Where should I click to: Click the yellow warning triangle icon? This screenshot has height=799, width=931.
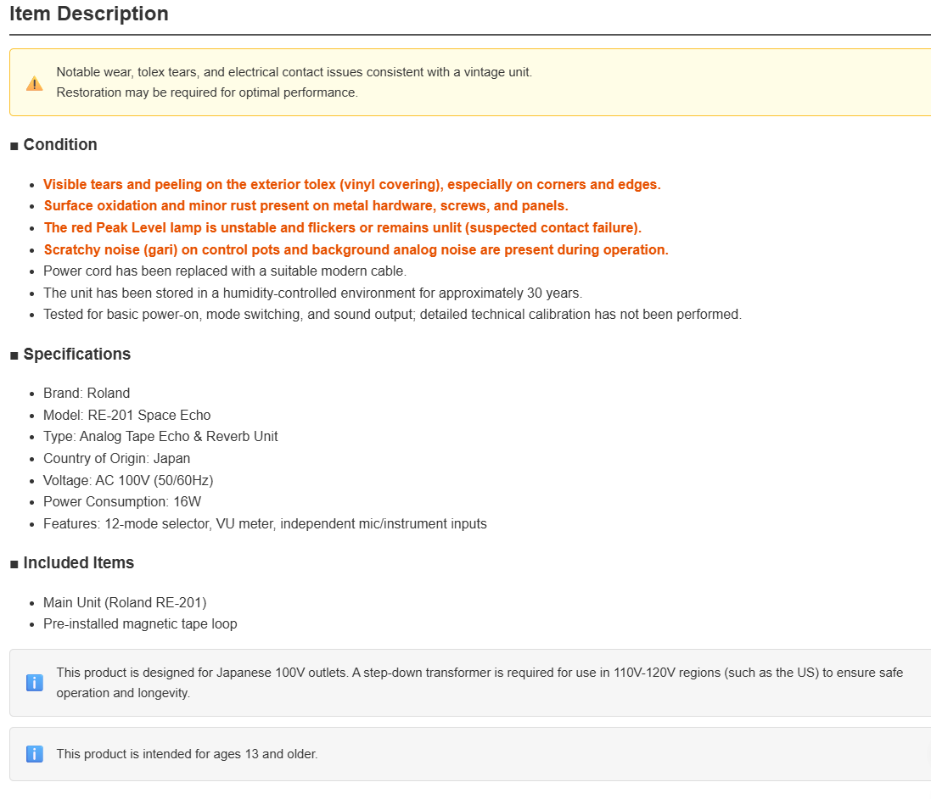tap(35, 84)
